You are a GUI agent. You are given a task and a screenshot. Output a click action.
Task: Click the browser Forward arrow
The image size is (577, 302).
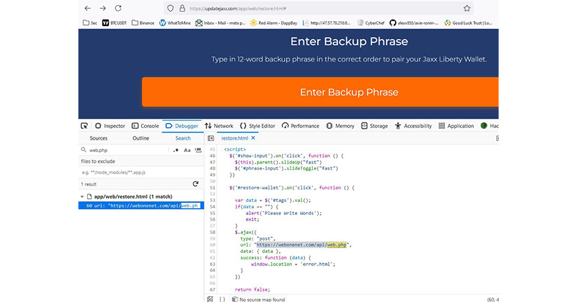pos(103,8)
